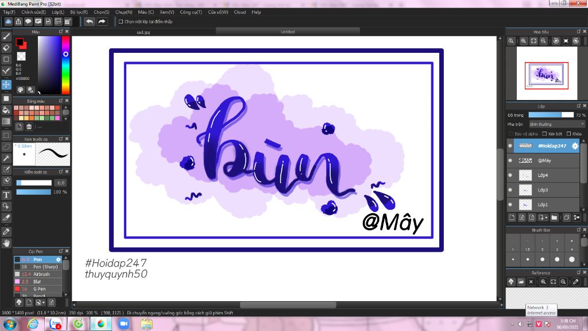Screen dimensions: 588x331
Task: Open the add-layer dropdown arrow under layers
Action: click(x=543, y=217)
